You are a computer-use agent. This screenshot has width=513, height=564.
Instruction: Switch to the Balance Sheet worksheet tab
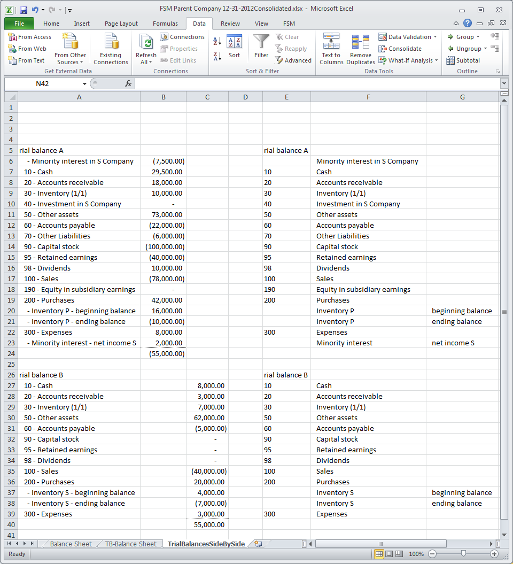pos(71,544)
